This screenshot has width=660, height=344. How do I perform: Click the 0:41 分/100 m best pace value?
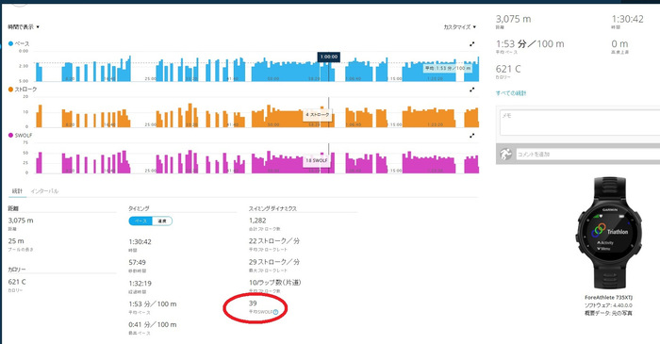point(153,324)
